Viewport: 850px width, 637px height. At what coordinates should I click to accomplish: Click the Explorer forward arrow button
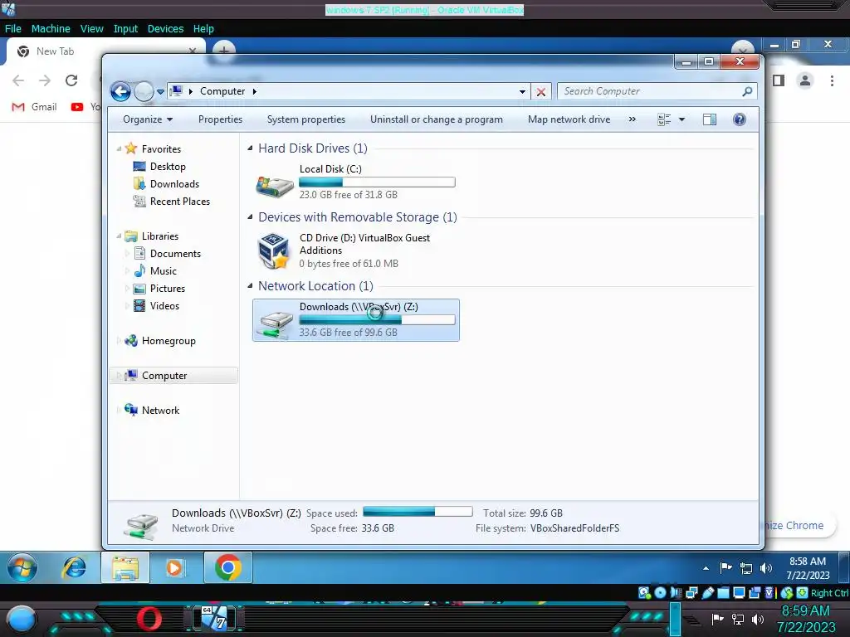click(x=144, y=91)
